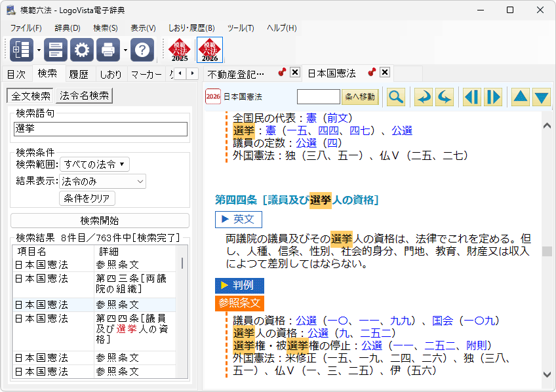Pin the 日本国憲法 tab with pushpin
Screen dimensions: 556x392
(x=372, y=73)
